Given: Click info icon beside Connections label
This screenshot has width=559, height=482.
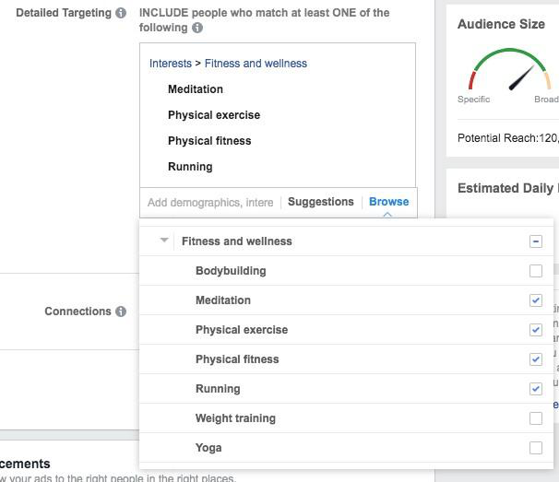Looking at the screenshot, I should 121,312.
